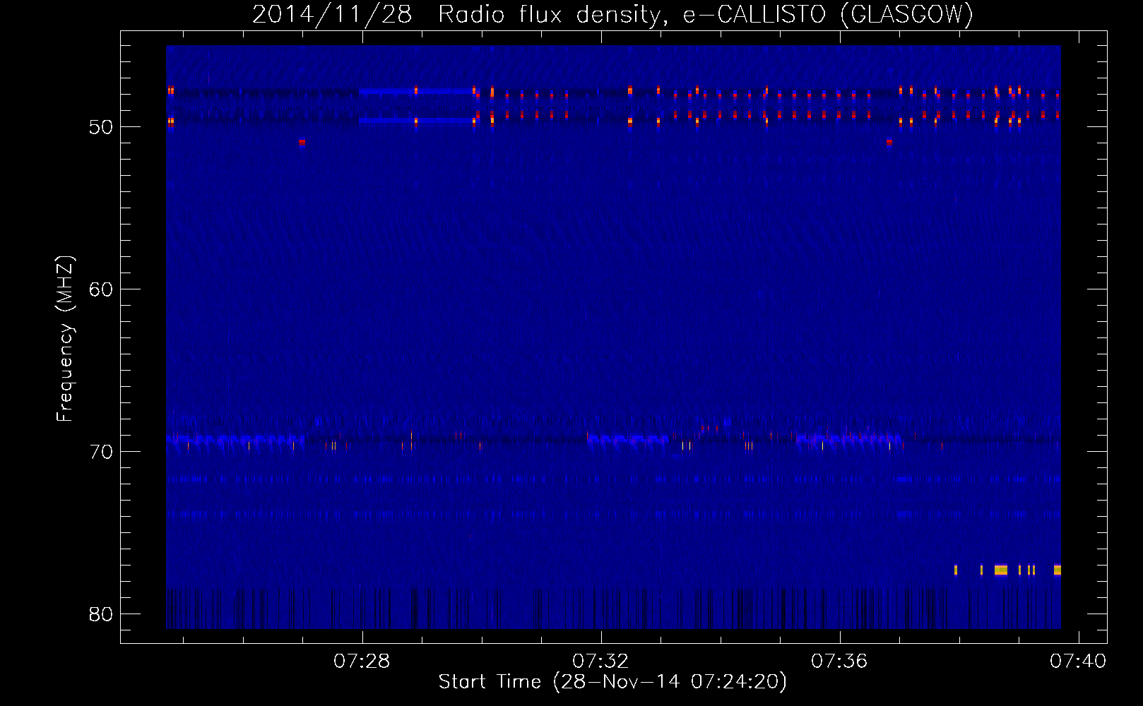Click the 60 frequency tick label
The image size is (1143, 706).
(101, 289)
